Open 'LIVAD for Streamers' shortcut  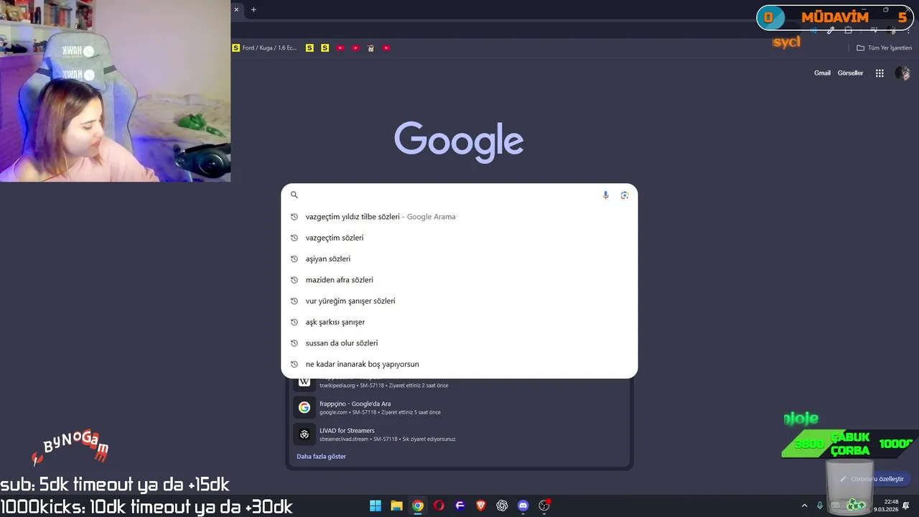[x=459, y=434]
